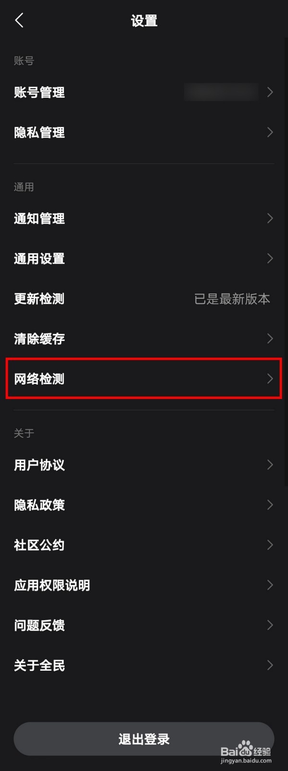Tap the 退出登录 button
The height and width of the screenshot is (771, 288).
pos(144,739)
